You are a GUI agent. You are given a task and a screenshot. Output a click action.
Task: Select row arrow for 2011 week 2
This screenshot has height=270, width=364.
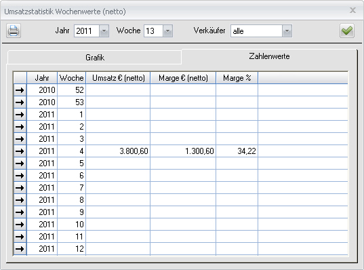[x=20, y=127]
